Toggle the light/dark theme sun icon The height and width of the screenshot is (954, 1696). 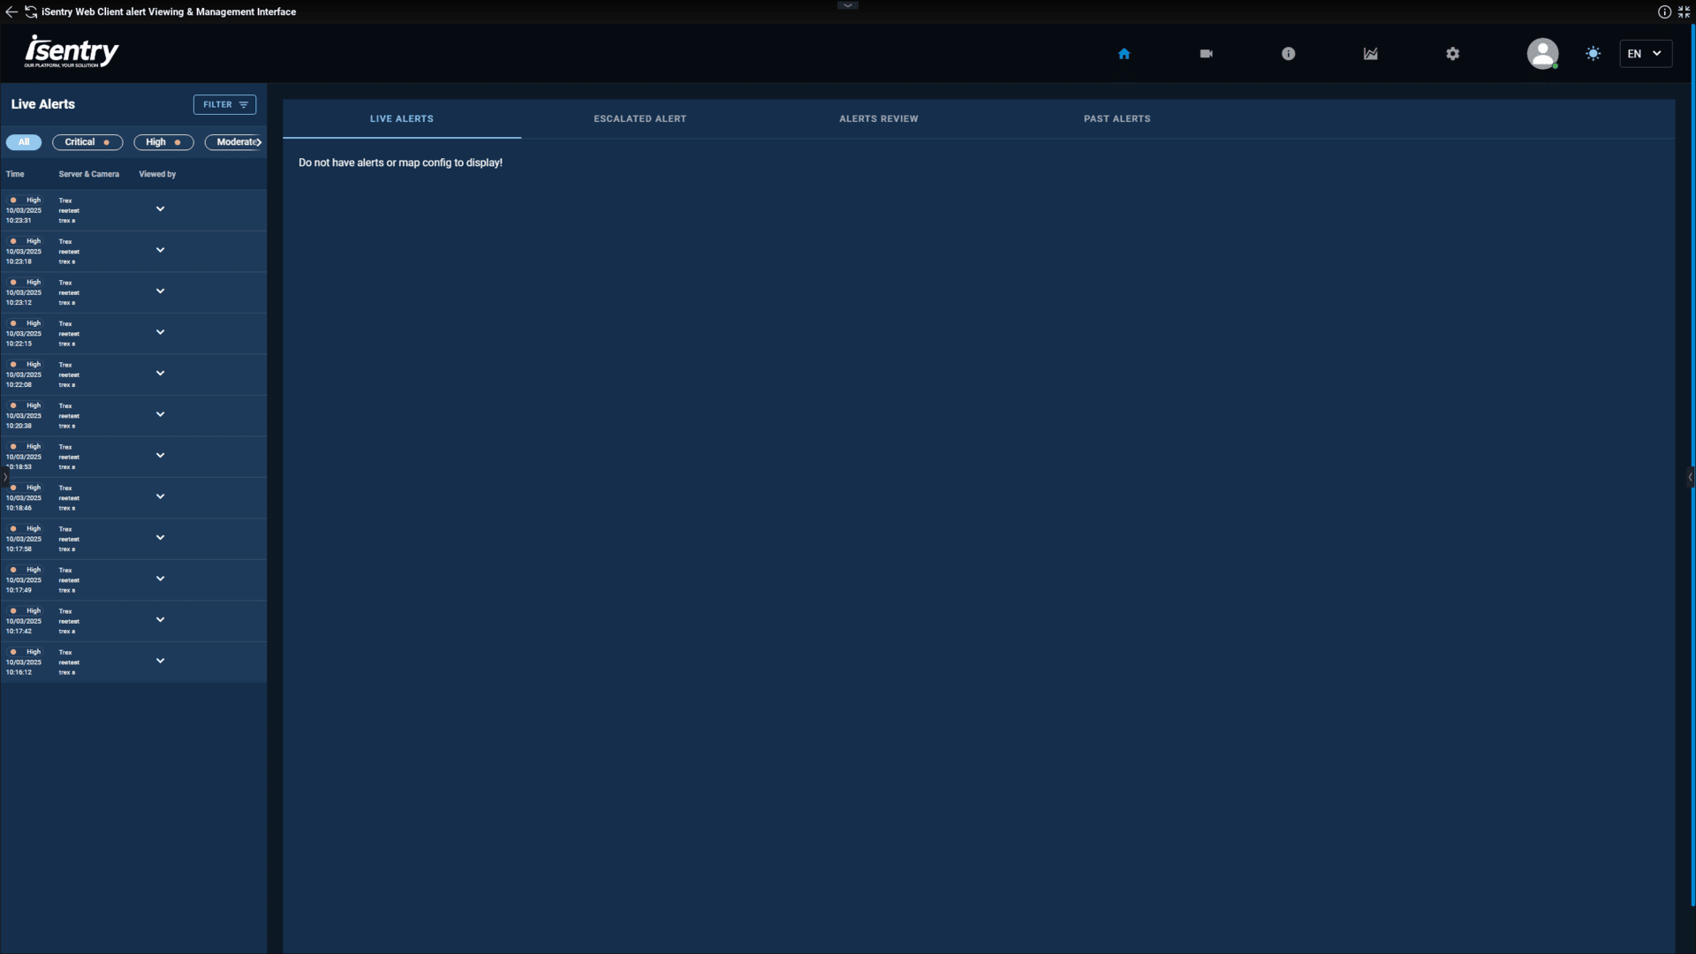[x=1593, y=54]
